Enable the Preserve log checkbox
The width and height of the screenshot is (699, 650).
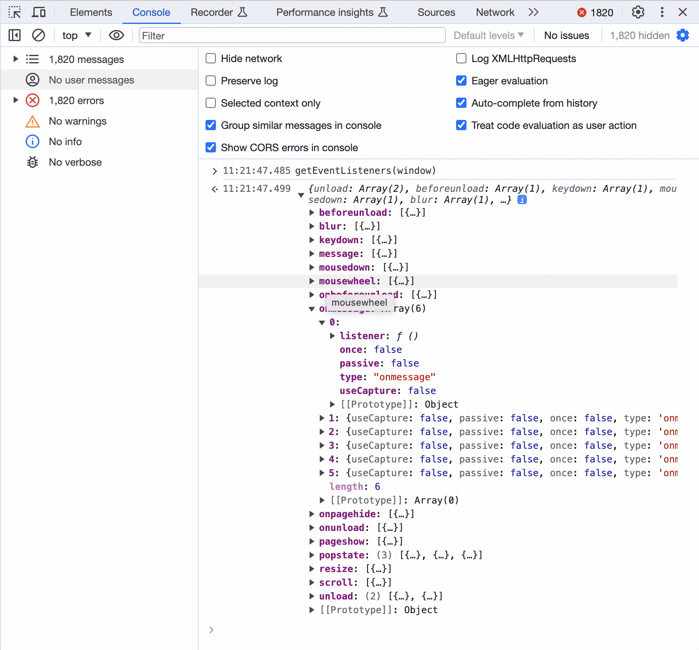pos(211,81)
